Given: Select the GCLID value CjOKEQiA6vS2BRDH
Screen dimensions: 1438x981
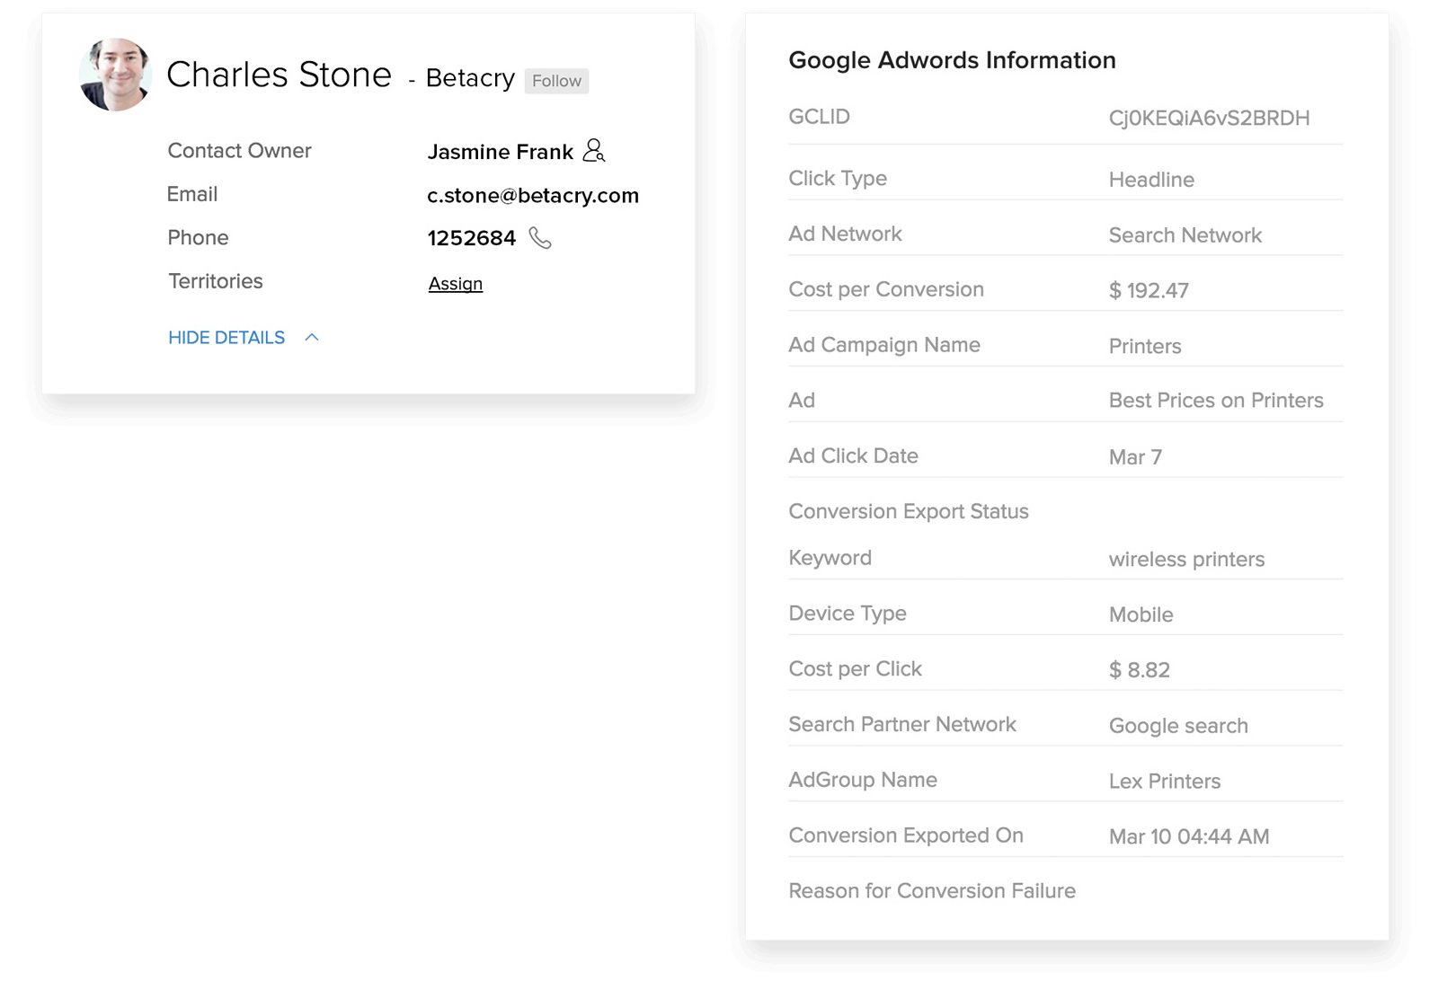Looking at the screenshot, I should 1209,118.
